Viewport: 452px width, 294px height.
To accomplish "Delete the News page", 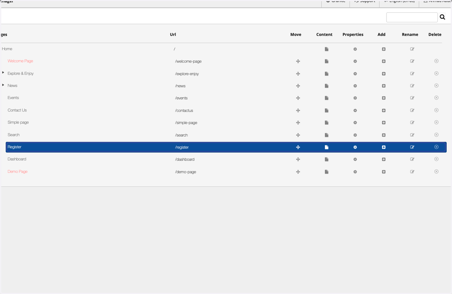I will (436, 85).
